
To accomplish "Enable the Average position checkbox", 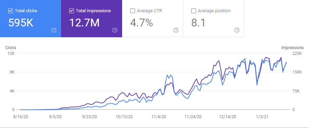I will tap(194, 11).
